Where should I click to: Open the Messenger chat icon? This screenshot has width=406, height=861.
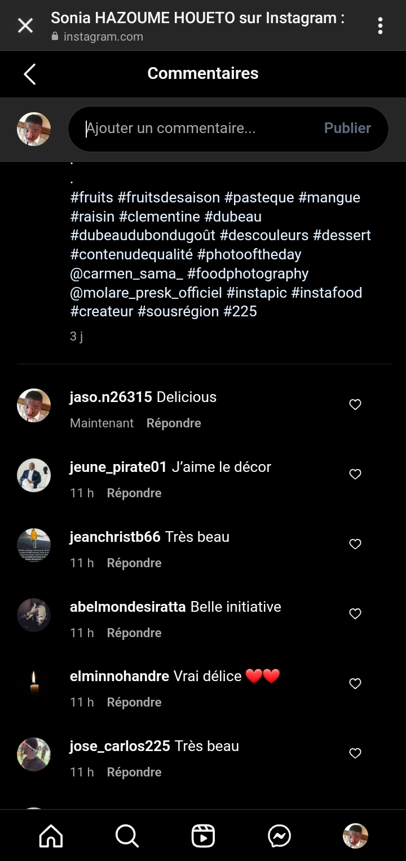point(279,836)
